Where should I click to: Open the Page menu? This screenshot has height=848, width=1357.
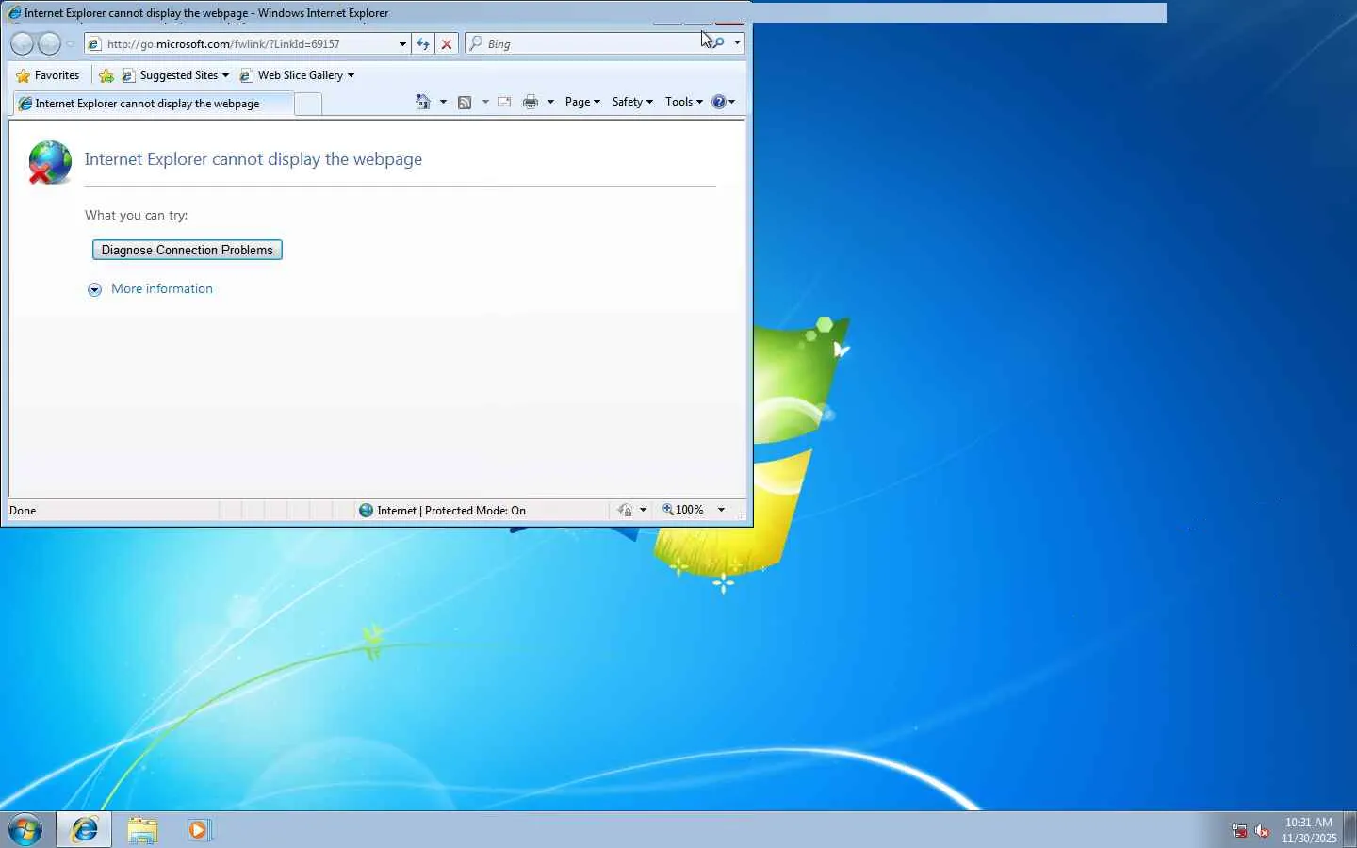582,102
